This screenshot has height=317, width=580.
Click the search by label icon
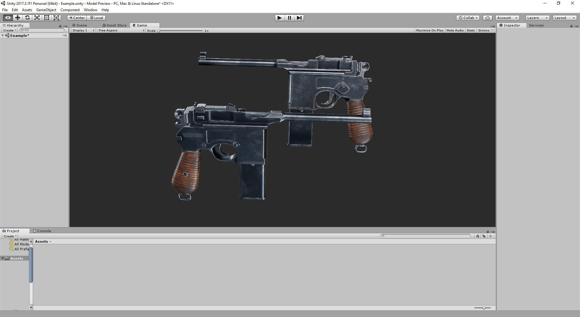pos(484,236)
